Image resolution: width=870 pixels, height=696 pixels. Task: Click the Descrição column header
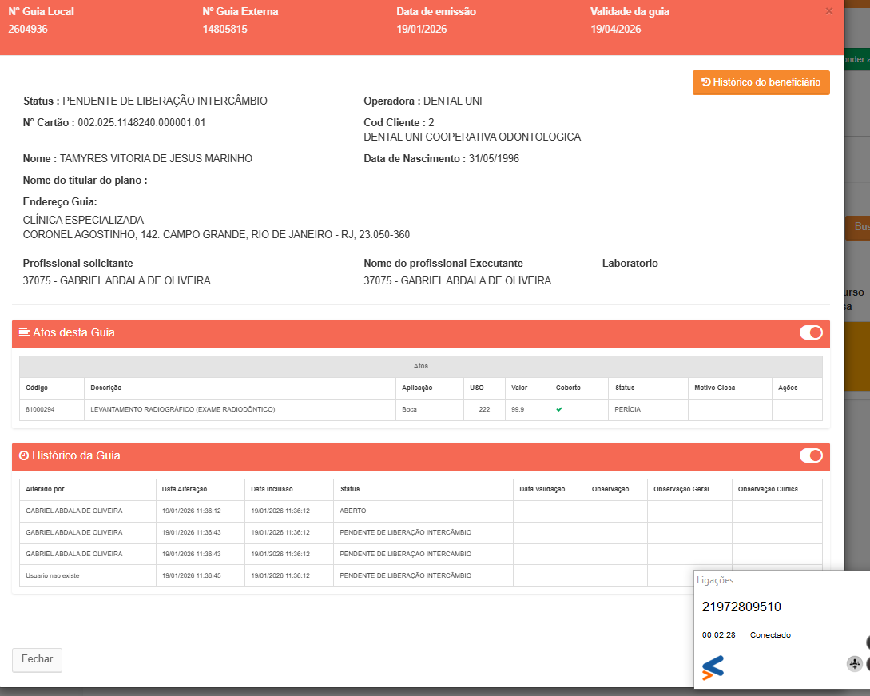pyautogui.click(x=106, y=388)
